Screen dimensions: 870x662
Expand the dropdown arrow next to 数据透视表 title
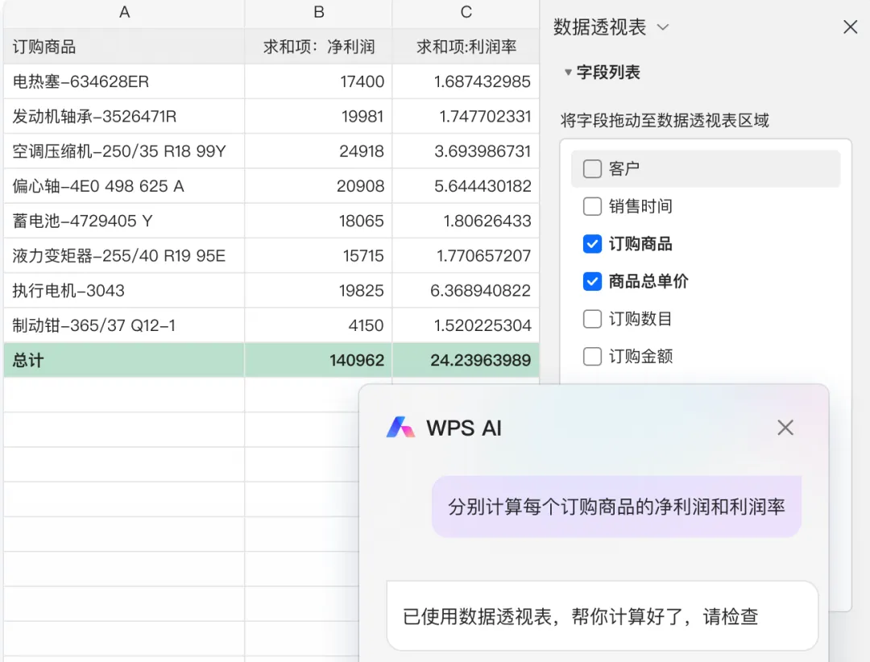click(662, 27)
